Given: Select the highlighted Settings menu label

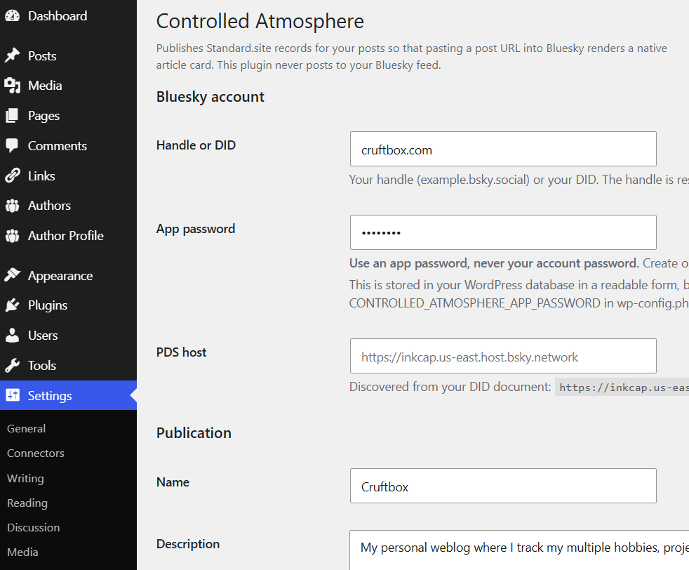Looking at the screenshot, I should pyautogui.click(x=50, y=396).
